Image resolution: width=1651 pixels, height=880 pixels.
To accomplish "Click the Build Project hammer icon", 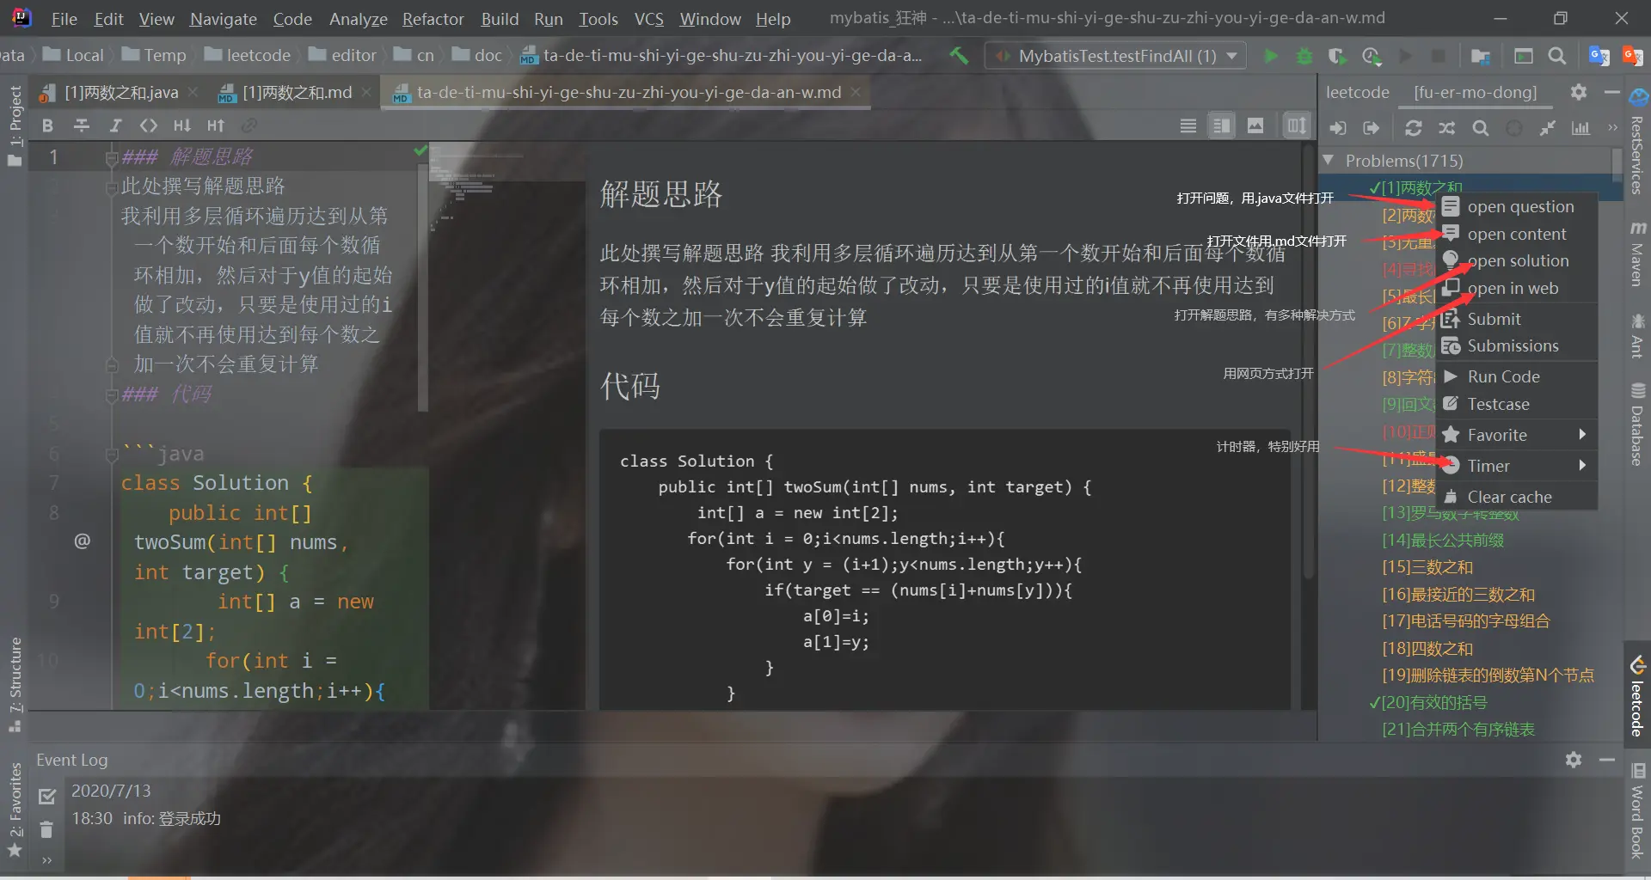I will click(959, 56).
